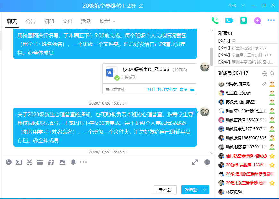This screenshot has height=199, width=279.
Task: Toggle the message notification bell
Action: point(73,162)
